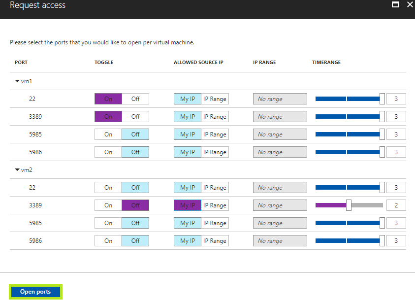The image size is (415, 302).
Task: Click the TIMERANGE column header
Action: point(326,62)
